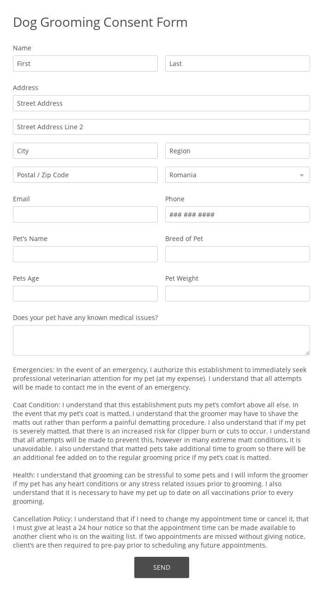Click the Pet's Name input field
Screen dimensions: 323x591
[85, 254]
